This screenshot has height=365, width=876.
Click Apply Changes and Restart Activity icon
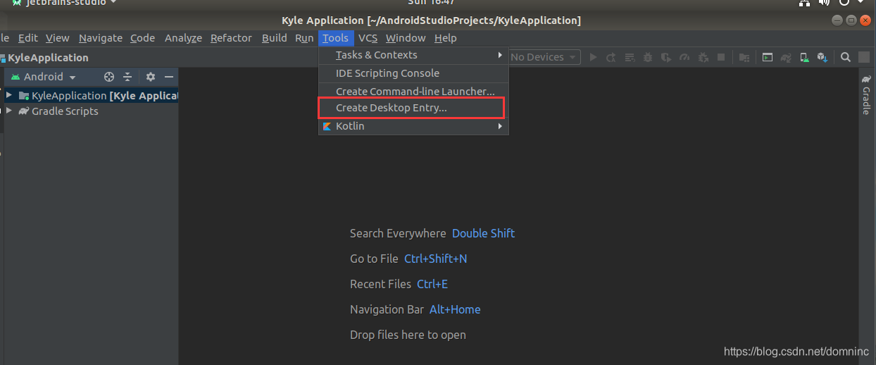(x=611, y=57)
